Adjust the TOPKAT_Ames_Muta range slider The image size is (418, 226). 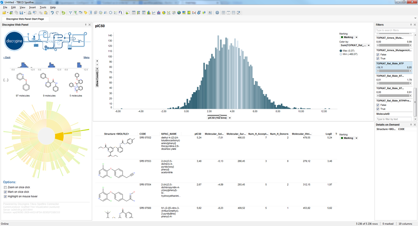pyautogui.click(x=394, y=45)
